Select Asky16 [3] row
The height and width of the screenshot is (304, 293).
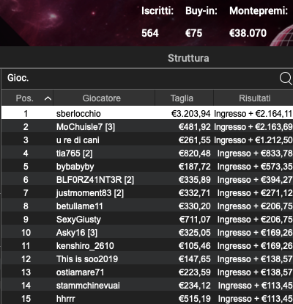pos(147,233)
